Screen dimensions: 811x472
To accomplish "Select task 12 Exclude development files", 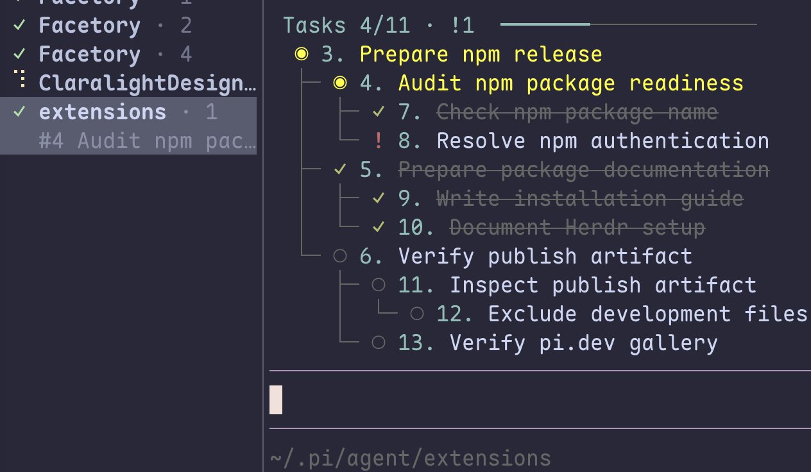I will [622, 314].
